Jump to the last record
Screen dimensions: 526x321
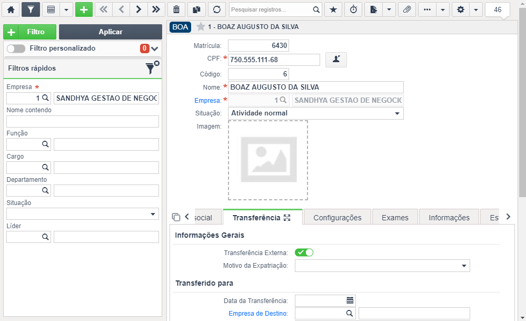tap(156, 9)
